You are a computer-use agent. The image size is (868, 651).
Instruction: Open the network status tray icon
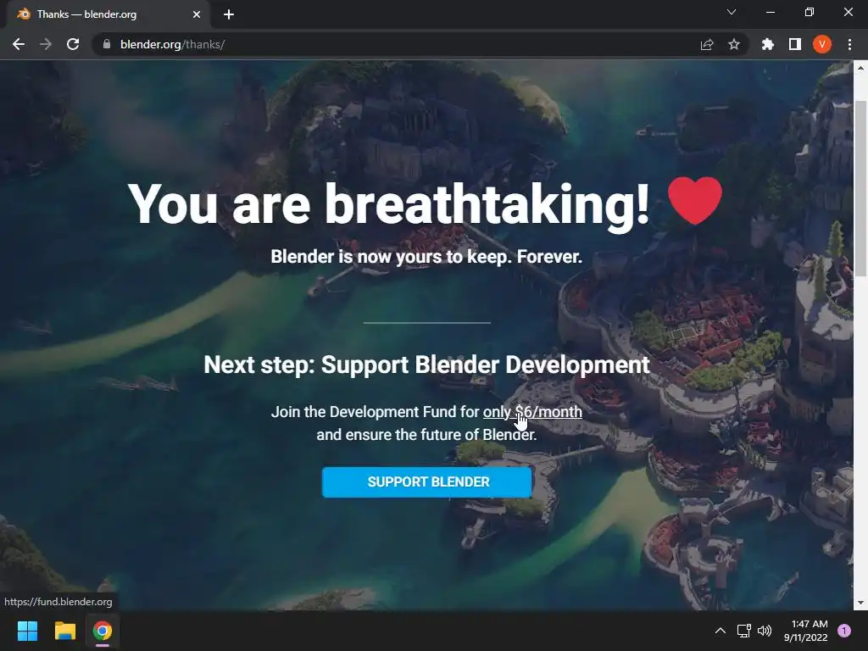744,631
